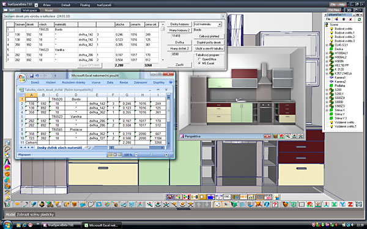Click the Office button in Excel
This screenshot has width=367, height=229.
pos(22,78)
